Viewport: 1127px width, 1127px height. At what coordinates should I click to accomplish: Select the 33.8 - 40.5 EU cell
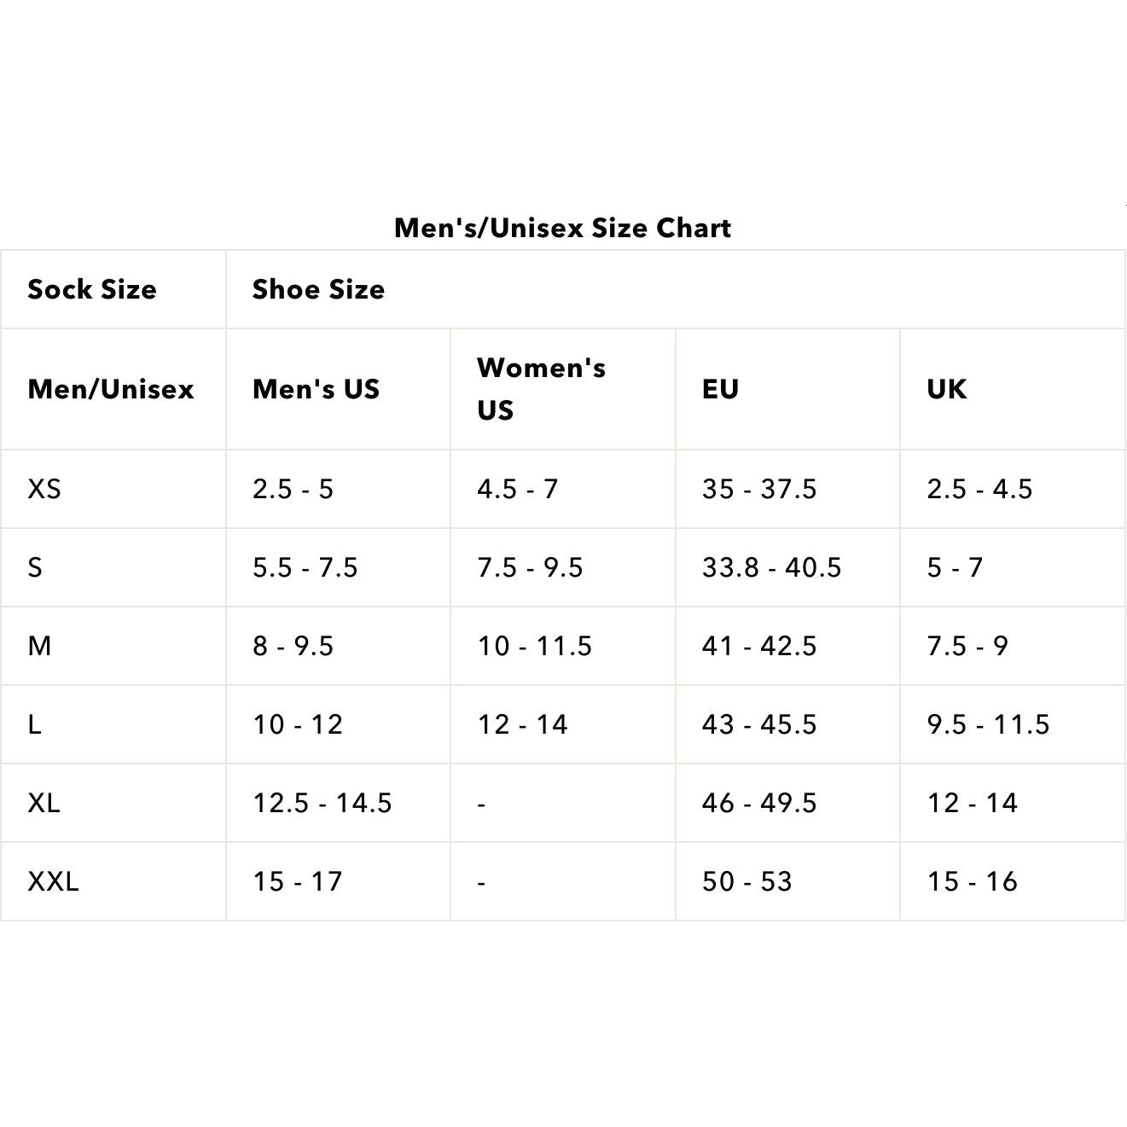click(x=771, y=567)
